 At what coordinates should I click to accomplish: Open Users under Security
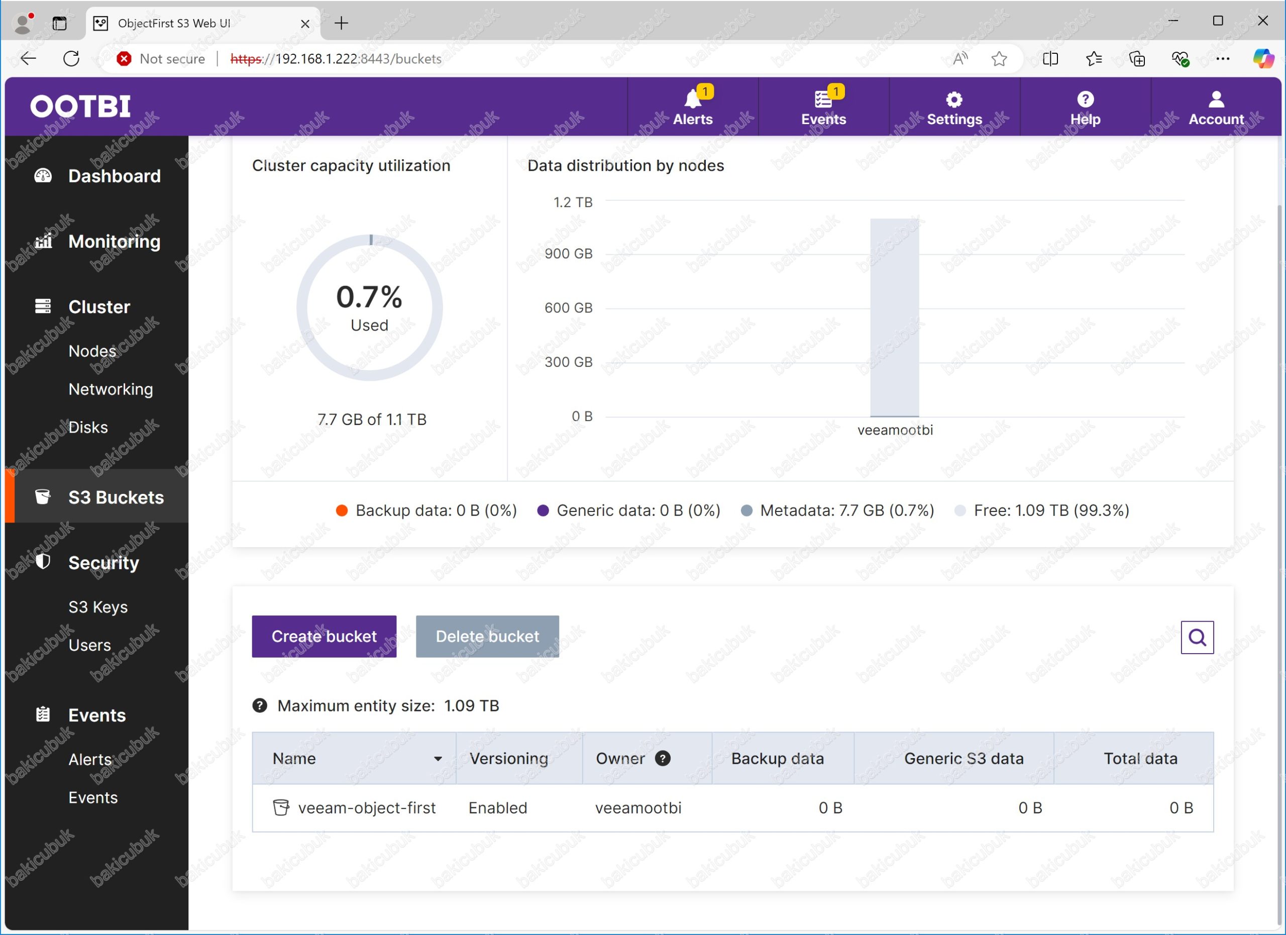[89, 645]
